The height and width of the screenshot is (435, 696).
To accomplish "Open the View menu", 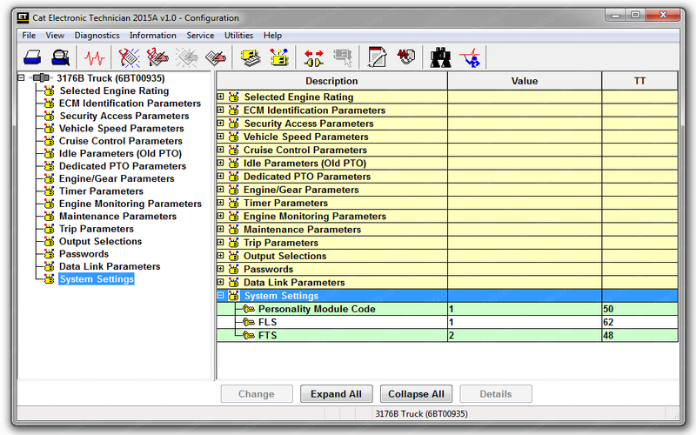I will click(x=55, y=36).
